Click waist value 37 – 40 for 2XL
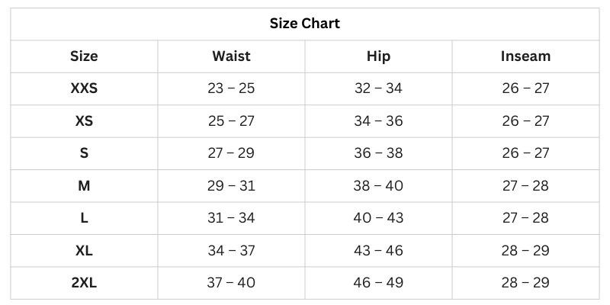The height and width of the screenshot is (305, 610). click(x=231, y=283)
